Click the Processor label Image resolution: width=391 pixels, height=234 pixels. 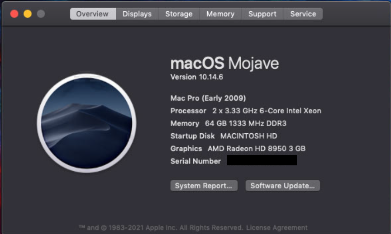(188, 111)
